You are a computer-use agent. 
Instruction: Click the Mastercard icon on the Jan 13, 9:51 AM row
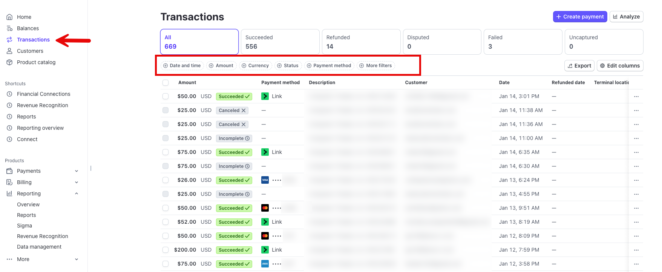coord(265,208)
